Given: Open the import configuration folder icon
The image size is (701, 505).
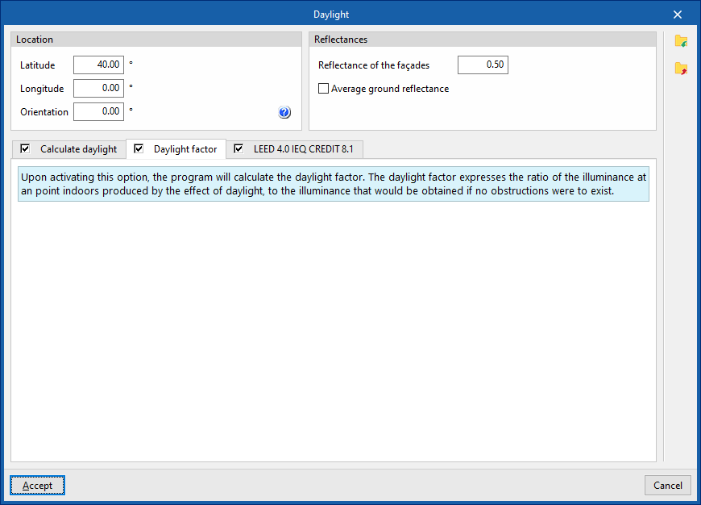Looking at the screenshot, I should coord(681,41).
